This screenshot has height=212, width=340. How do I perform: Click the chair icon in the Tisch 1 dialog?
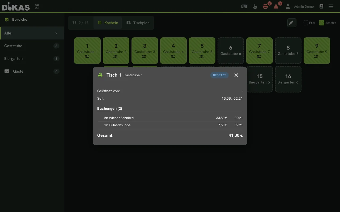pos(100,75)
